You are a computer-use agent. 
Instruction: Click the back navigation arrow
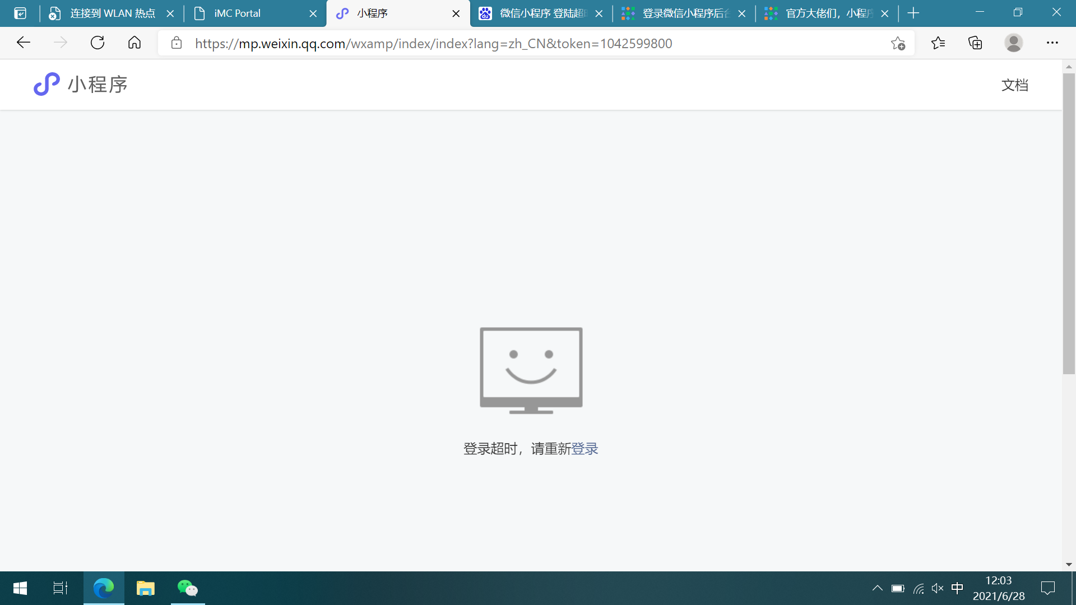[24, 43]
